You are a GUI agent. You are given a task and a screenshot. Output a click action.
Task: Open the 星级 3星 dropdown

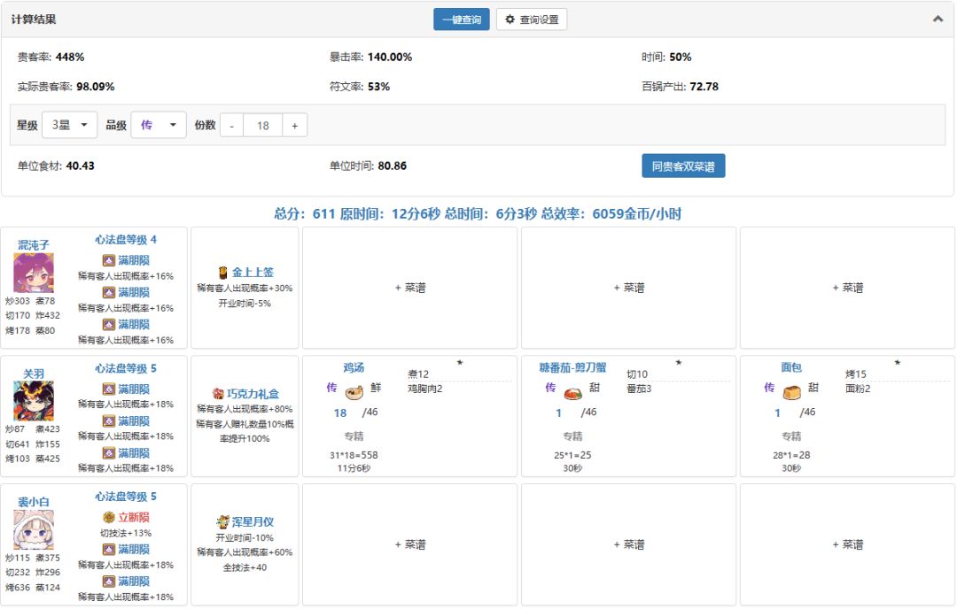pyautogui.click(x=70, y=125)
